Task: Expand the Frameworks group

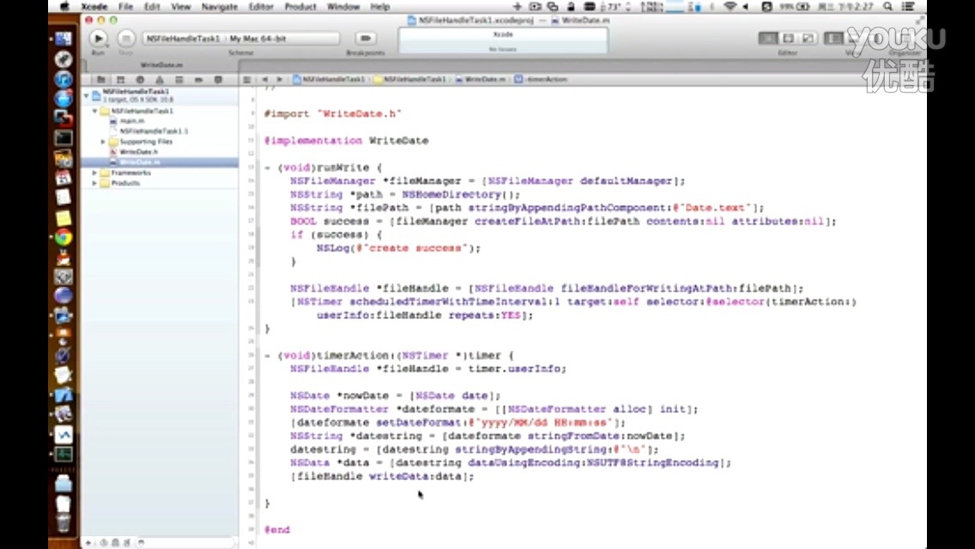Action: (95, 172)
